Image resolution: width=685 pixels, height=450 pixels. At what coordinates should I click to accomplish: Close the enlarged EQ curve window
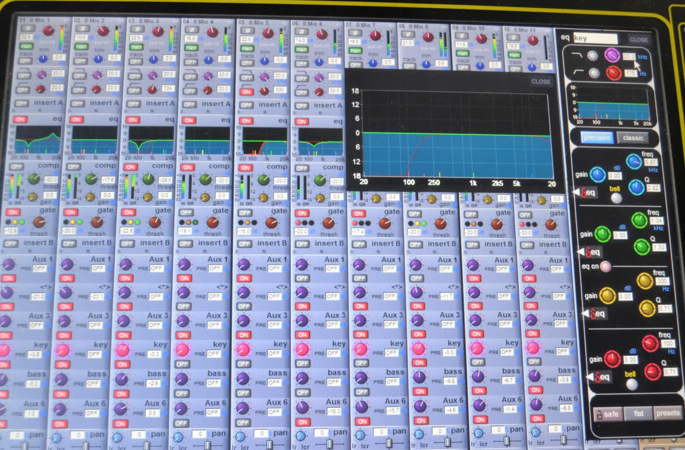point(541,81)
